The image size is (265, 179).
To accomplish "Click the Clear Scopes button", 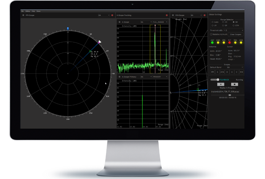I will (236, 34).
